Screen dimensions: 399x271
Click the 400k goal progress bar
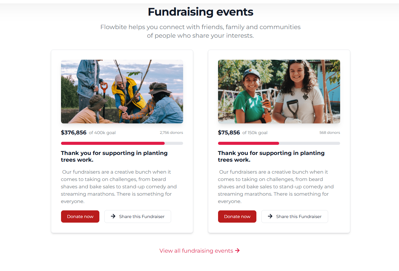(122, 143)
